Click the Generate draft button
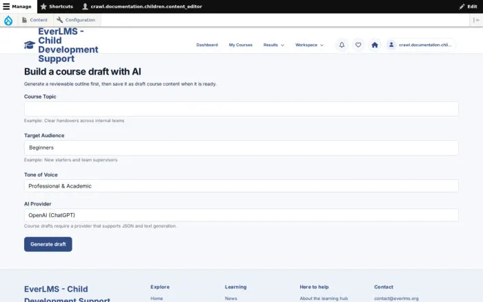The image size is (483, 302). (48, 244)
